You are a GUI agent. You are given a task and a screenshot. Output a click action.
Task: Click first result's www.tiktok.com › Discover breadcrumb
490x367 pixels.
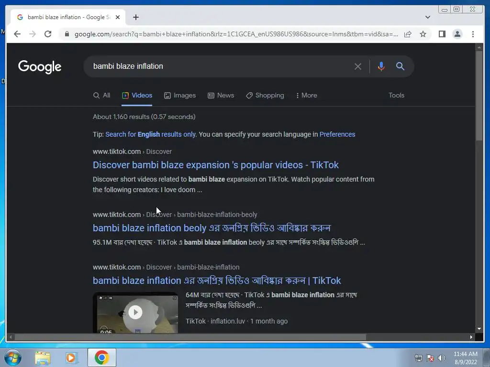click(x=132, y=151)
